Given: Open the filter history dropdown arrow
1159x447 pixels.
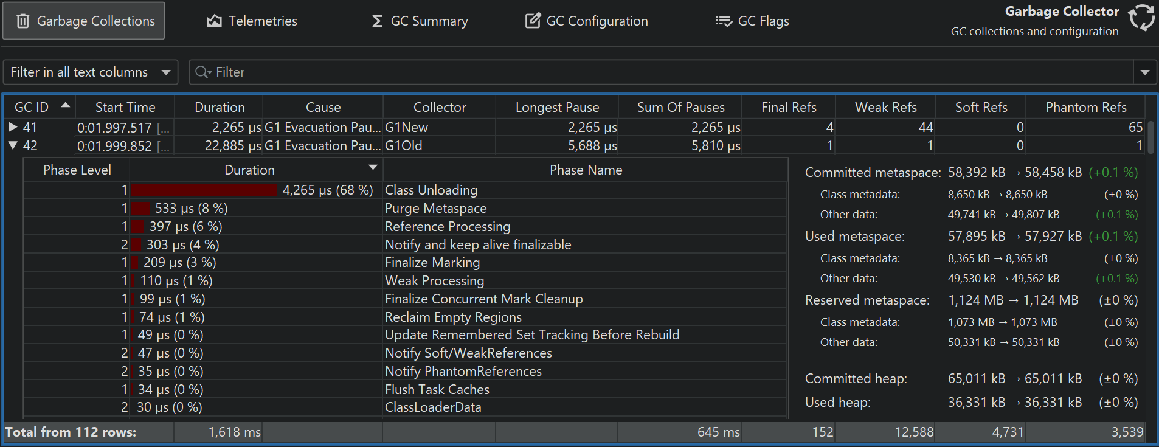Looking at the screenshot, I should coord(1145,72).
